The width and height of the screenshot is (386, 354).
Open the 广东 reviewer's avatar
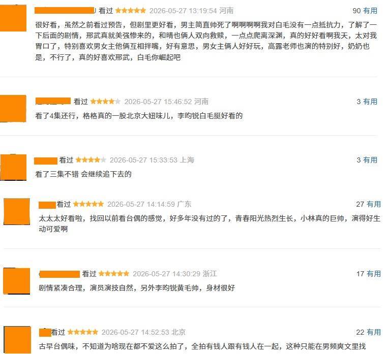point(17,211)
